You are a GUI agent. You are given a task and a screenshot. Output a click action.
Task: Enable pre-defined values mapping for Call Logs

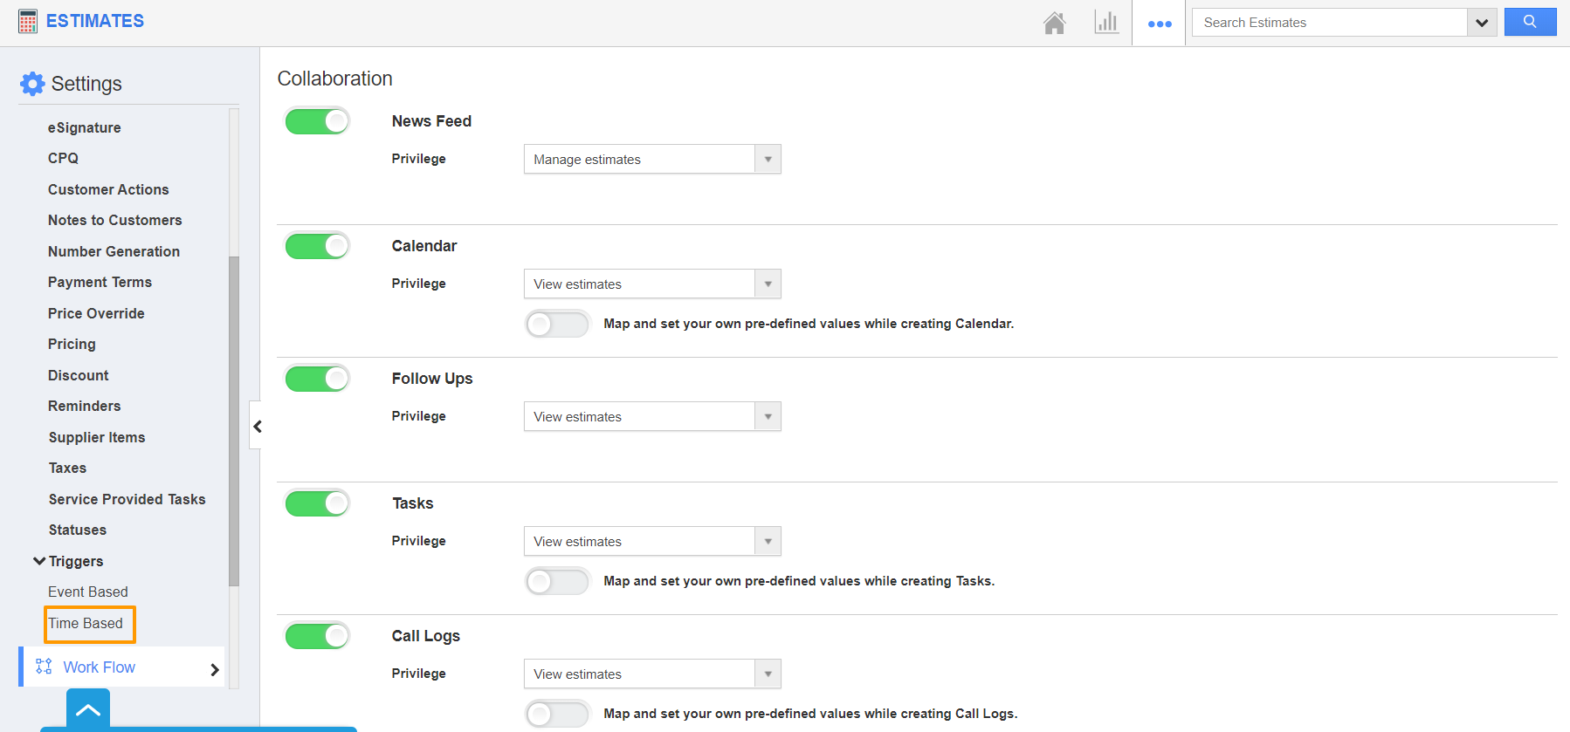click(557, 714)
